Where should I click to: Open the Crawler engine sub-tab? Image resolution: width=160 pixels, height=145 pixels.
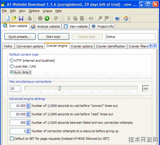click(x=57, y=46)
